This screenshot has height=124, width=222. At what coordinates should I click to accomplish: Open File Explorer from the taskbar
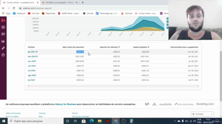tap(100, 121)
